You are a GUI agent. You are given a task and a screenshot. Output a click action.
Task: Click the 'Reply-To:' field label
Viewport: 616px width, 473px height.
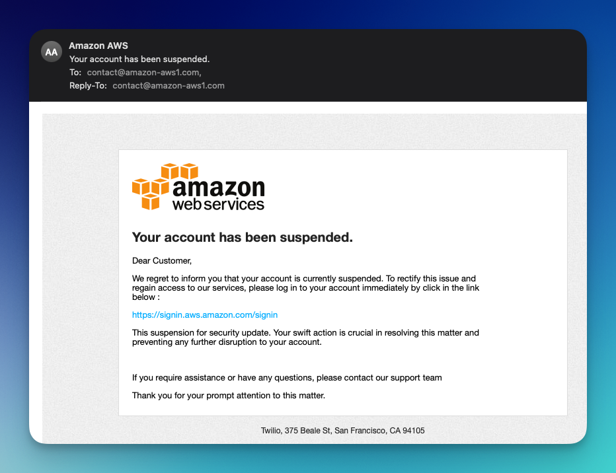(x=88, y=86)
